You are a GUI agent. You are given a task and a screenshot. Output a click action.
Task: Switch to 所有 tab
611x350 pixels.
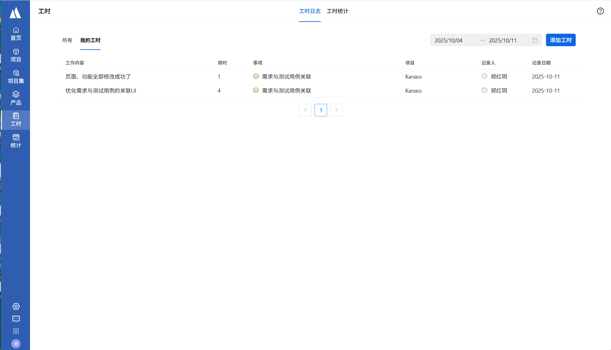click(x=67, y=40)
